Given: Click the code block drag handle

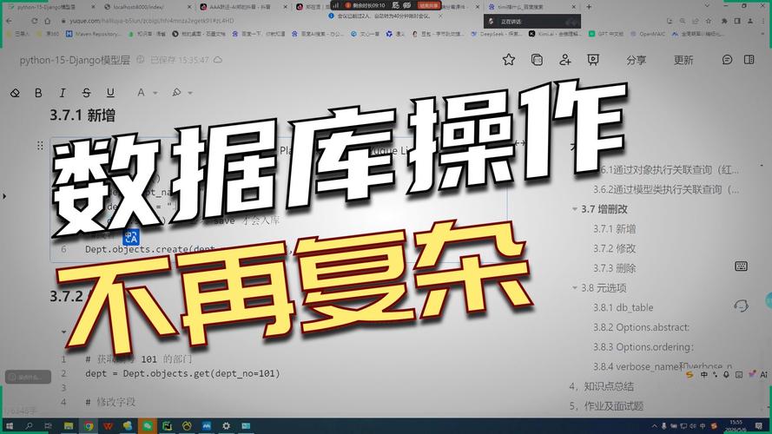Looking at the screenshot, I should click(x=40, y=145).
